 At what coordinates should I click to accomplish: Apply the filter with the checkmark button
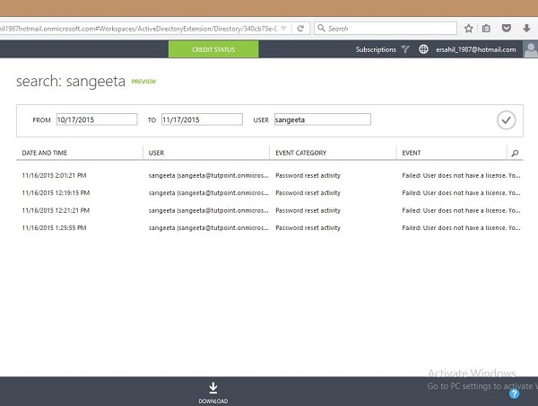coord(506,120)
